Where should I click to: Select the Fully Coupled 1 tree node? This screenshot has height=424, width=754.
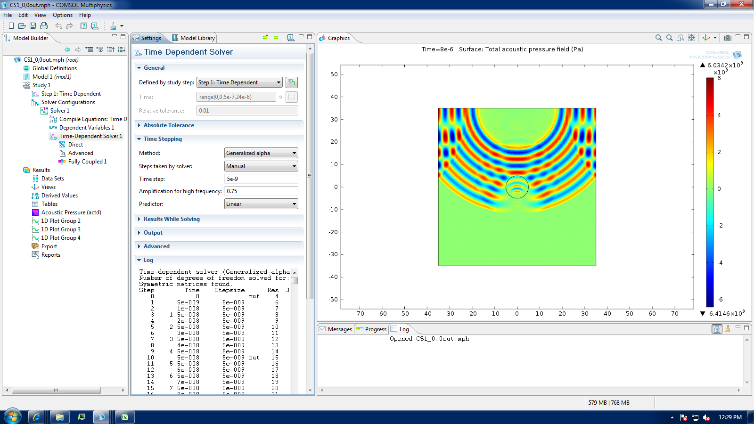pyautogui.click(x=87, y=162)
